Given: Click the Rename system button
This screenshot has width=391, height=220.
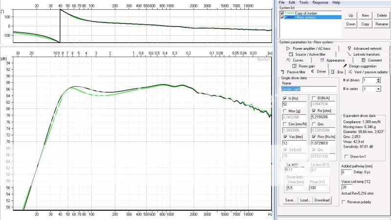Looking at the screenshot, I should (382, 24).
